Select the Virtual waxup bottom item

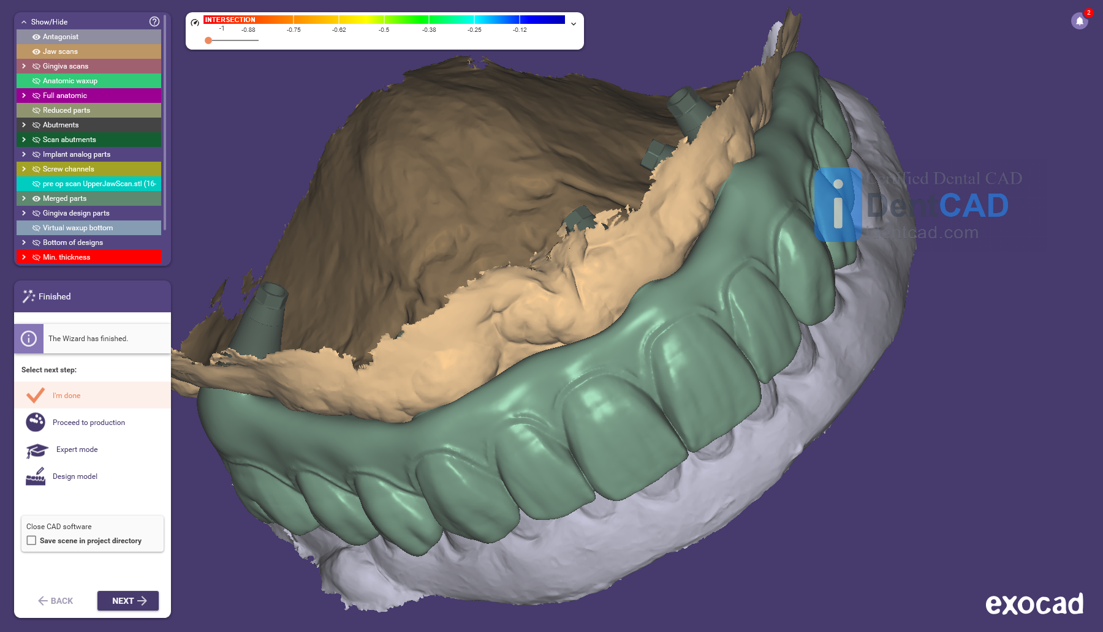pos(78,228)
